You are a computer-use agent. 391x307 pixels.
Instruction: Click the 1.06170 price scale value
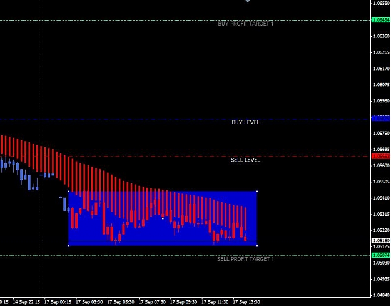[381, 69]
